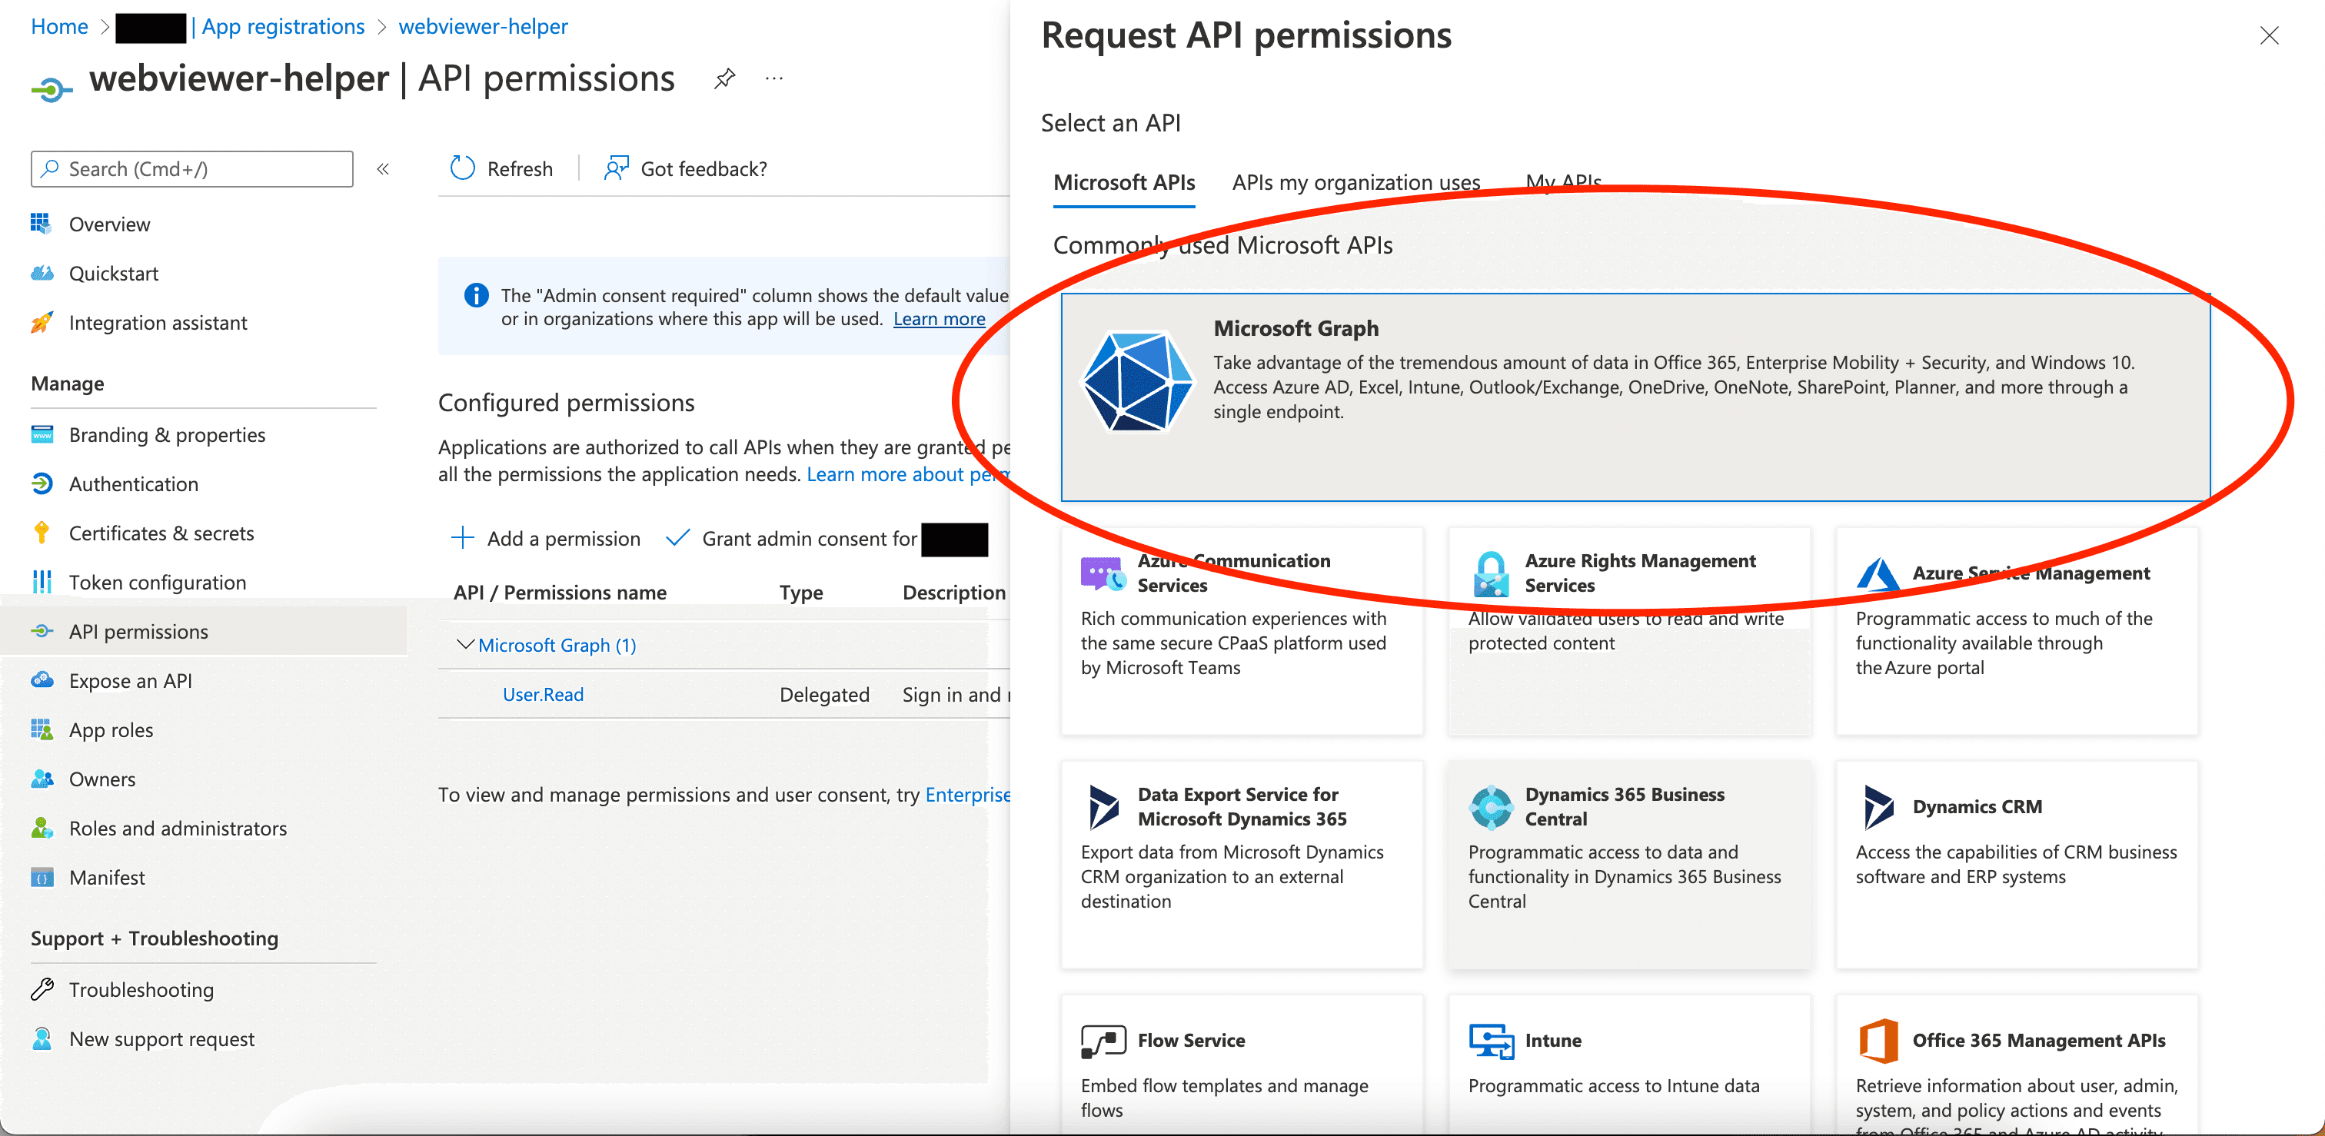Open Certificates & secrets in sidebar
Viewport: 2325px width, 1136px height.
(x=161, y=533)
